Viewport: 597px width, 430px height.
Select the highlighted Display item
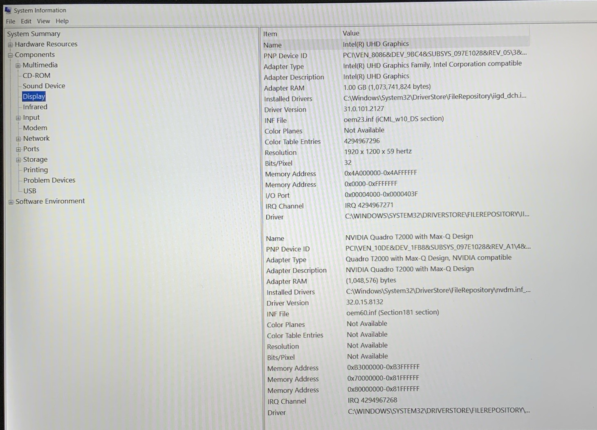coord(34,97)
